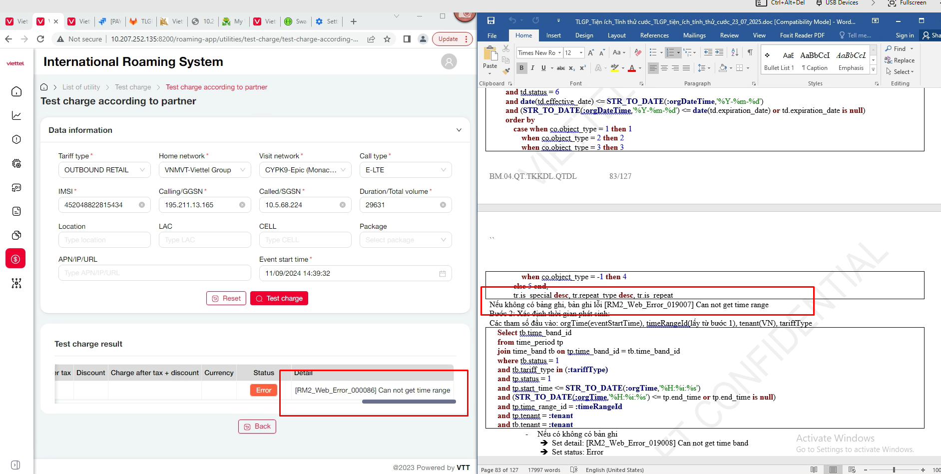The image size is (941, 474).
Task: Click the Format Painter brush icon
Action: (x=506, y=70)
